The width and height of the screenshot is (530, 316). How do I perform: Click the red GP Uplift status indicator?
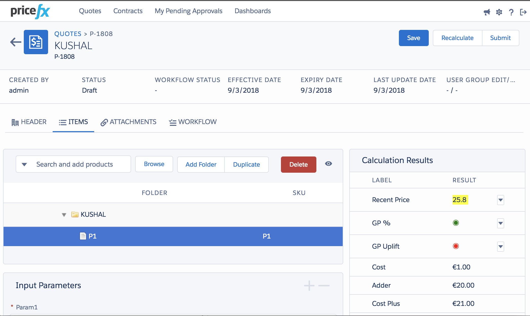point(456,246)
